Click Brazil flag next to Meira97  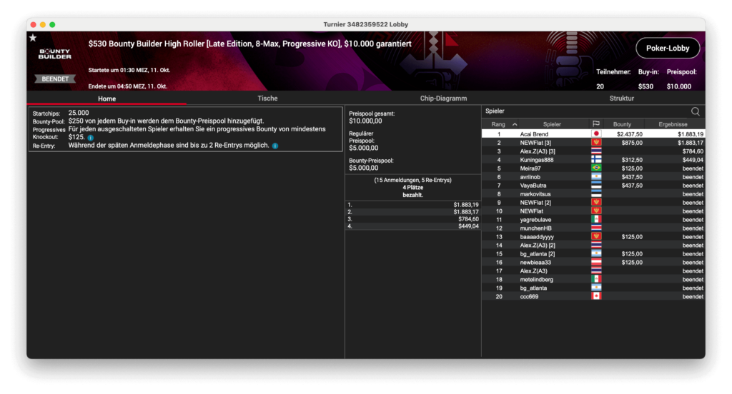(595, 168)
